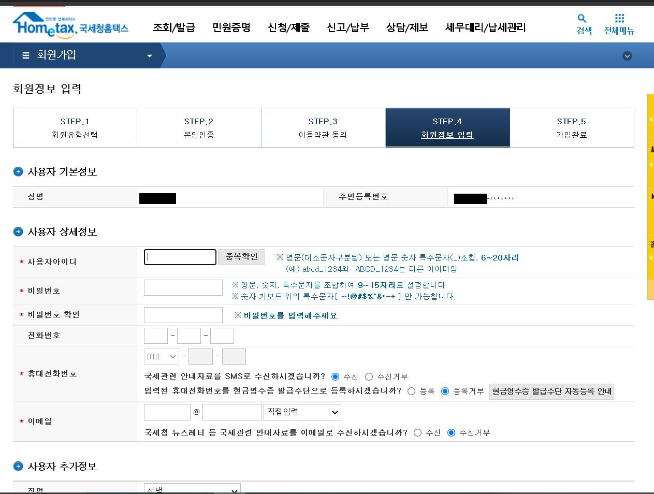Select 현금영수증 등록 radio button

(x=412, y=391)
